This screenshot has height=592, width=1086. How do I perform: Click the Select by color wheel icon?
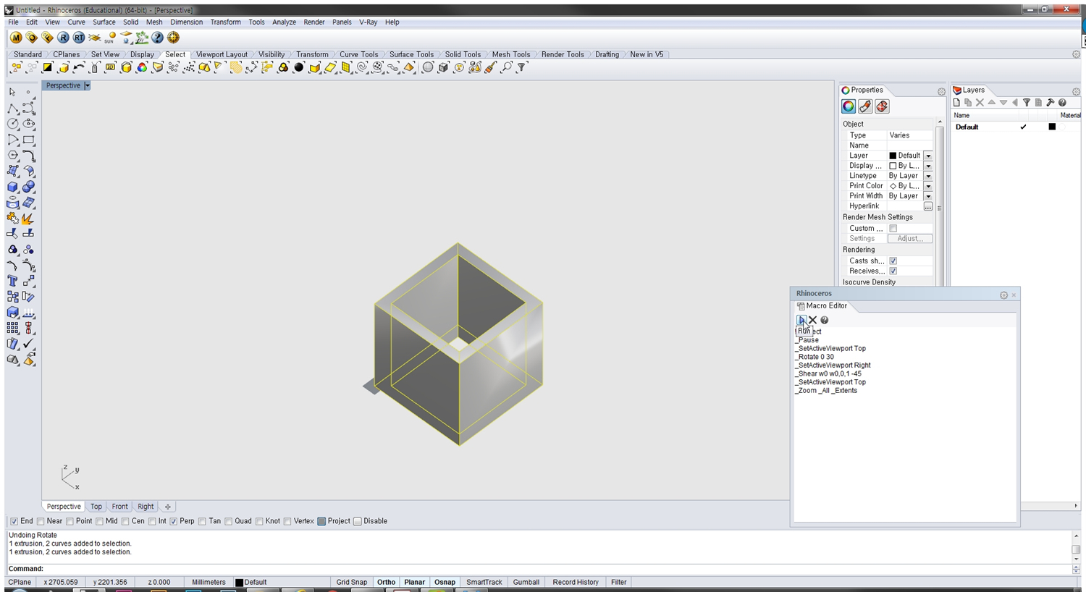(x=142, y=67)
